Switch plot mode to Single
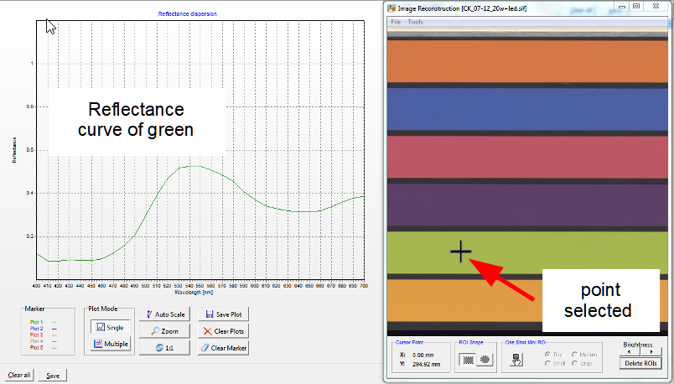Viewport: 674px width, 384px height. [111, 326]
